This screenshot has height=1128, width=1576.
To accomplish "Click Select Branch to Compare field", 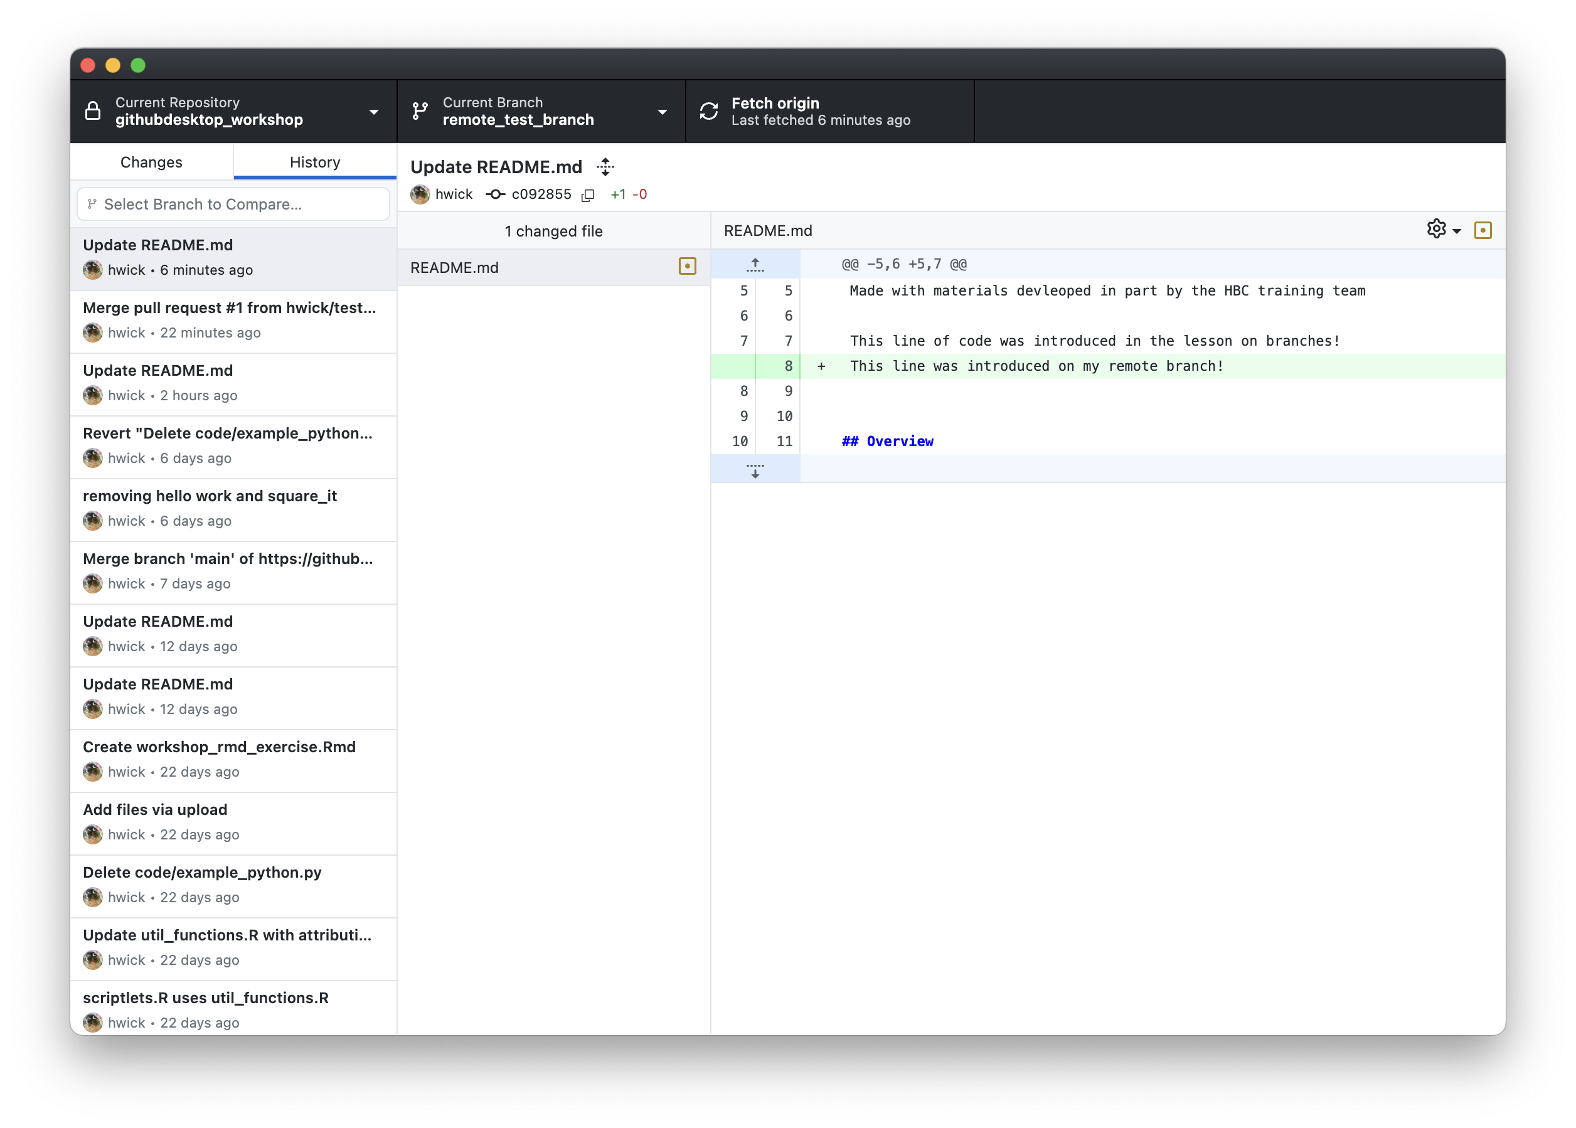I will pyautogui.click(x=233, y=205).
